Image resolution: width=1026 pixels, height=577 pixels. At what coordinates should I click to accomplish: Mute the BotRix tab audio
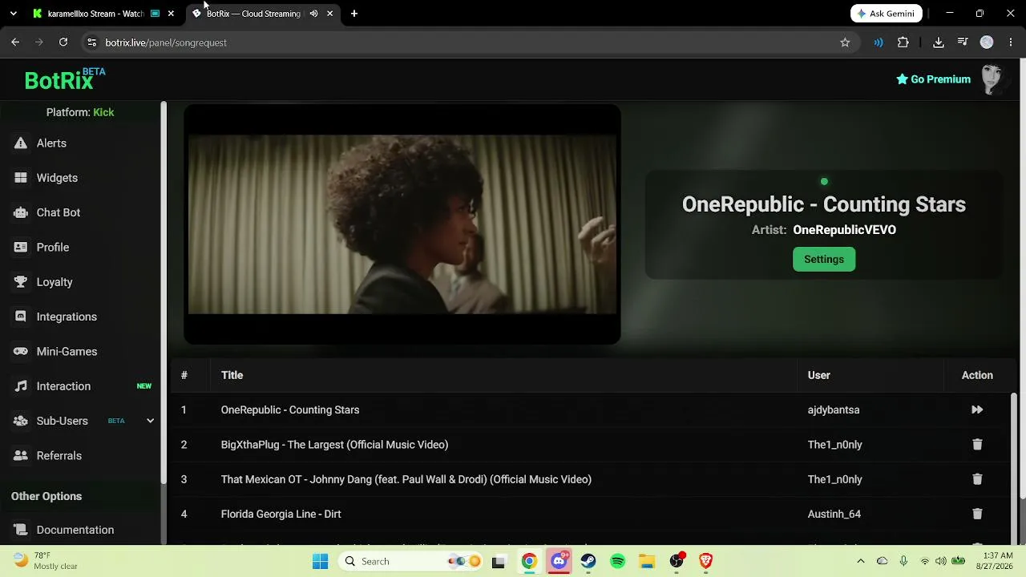tap(313, 14)
